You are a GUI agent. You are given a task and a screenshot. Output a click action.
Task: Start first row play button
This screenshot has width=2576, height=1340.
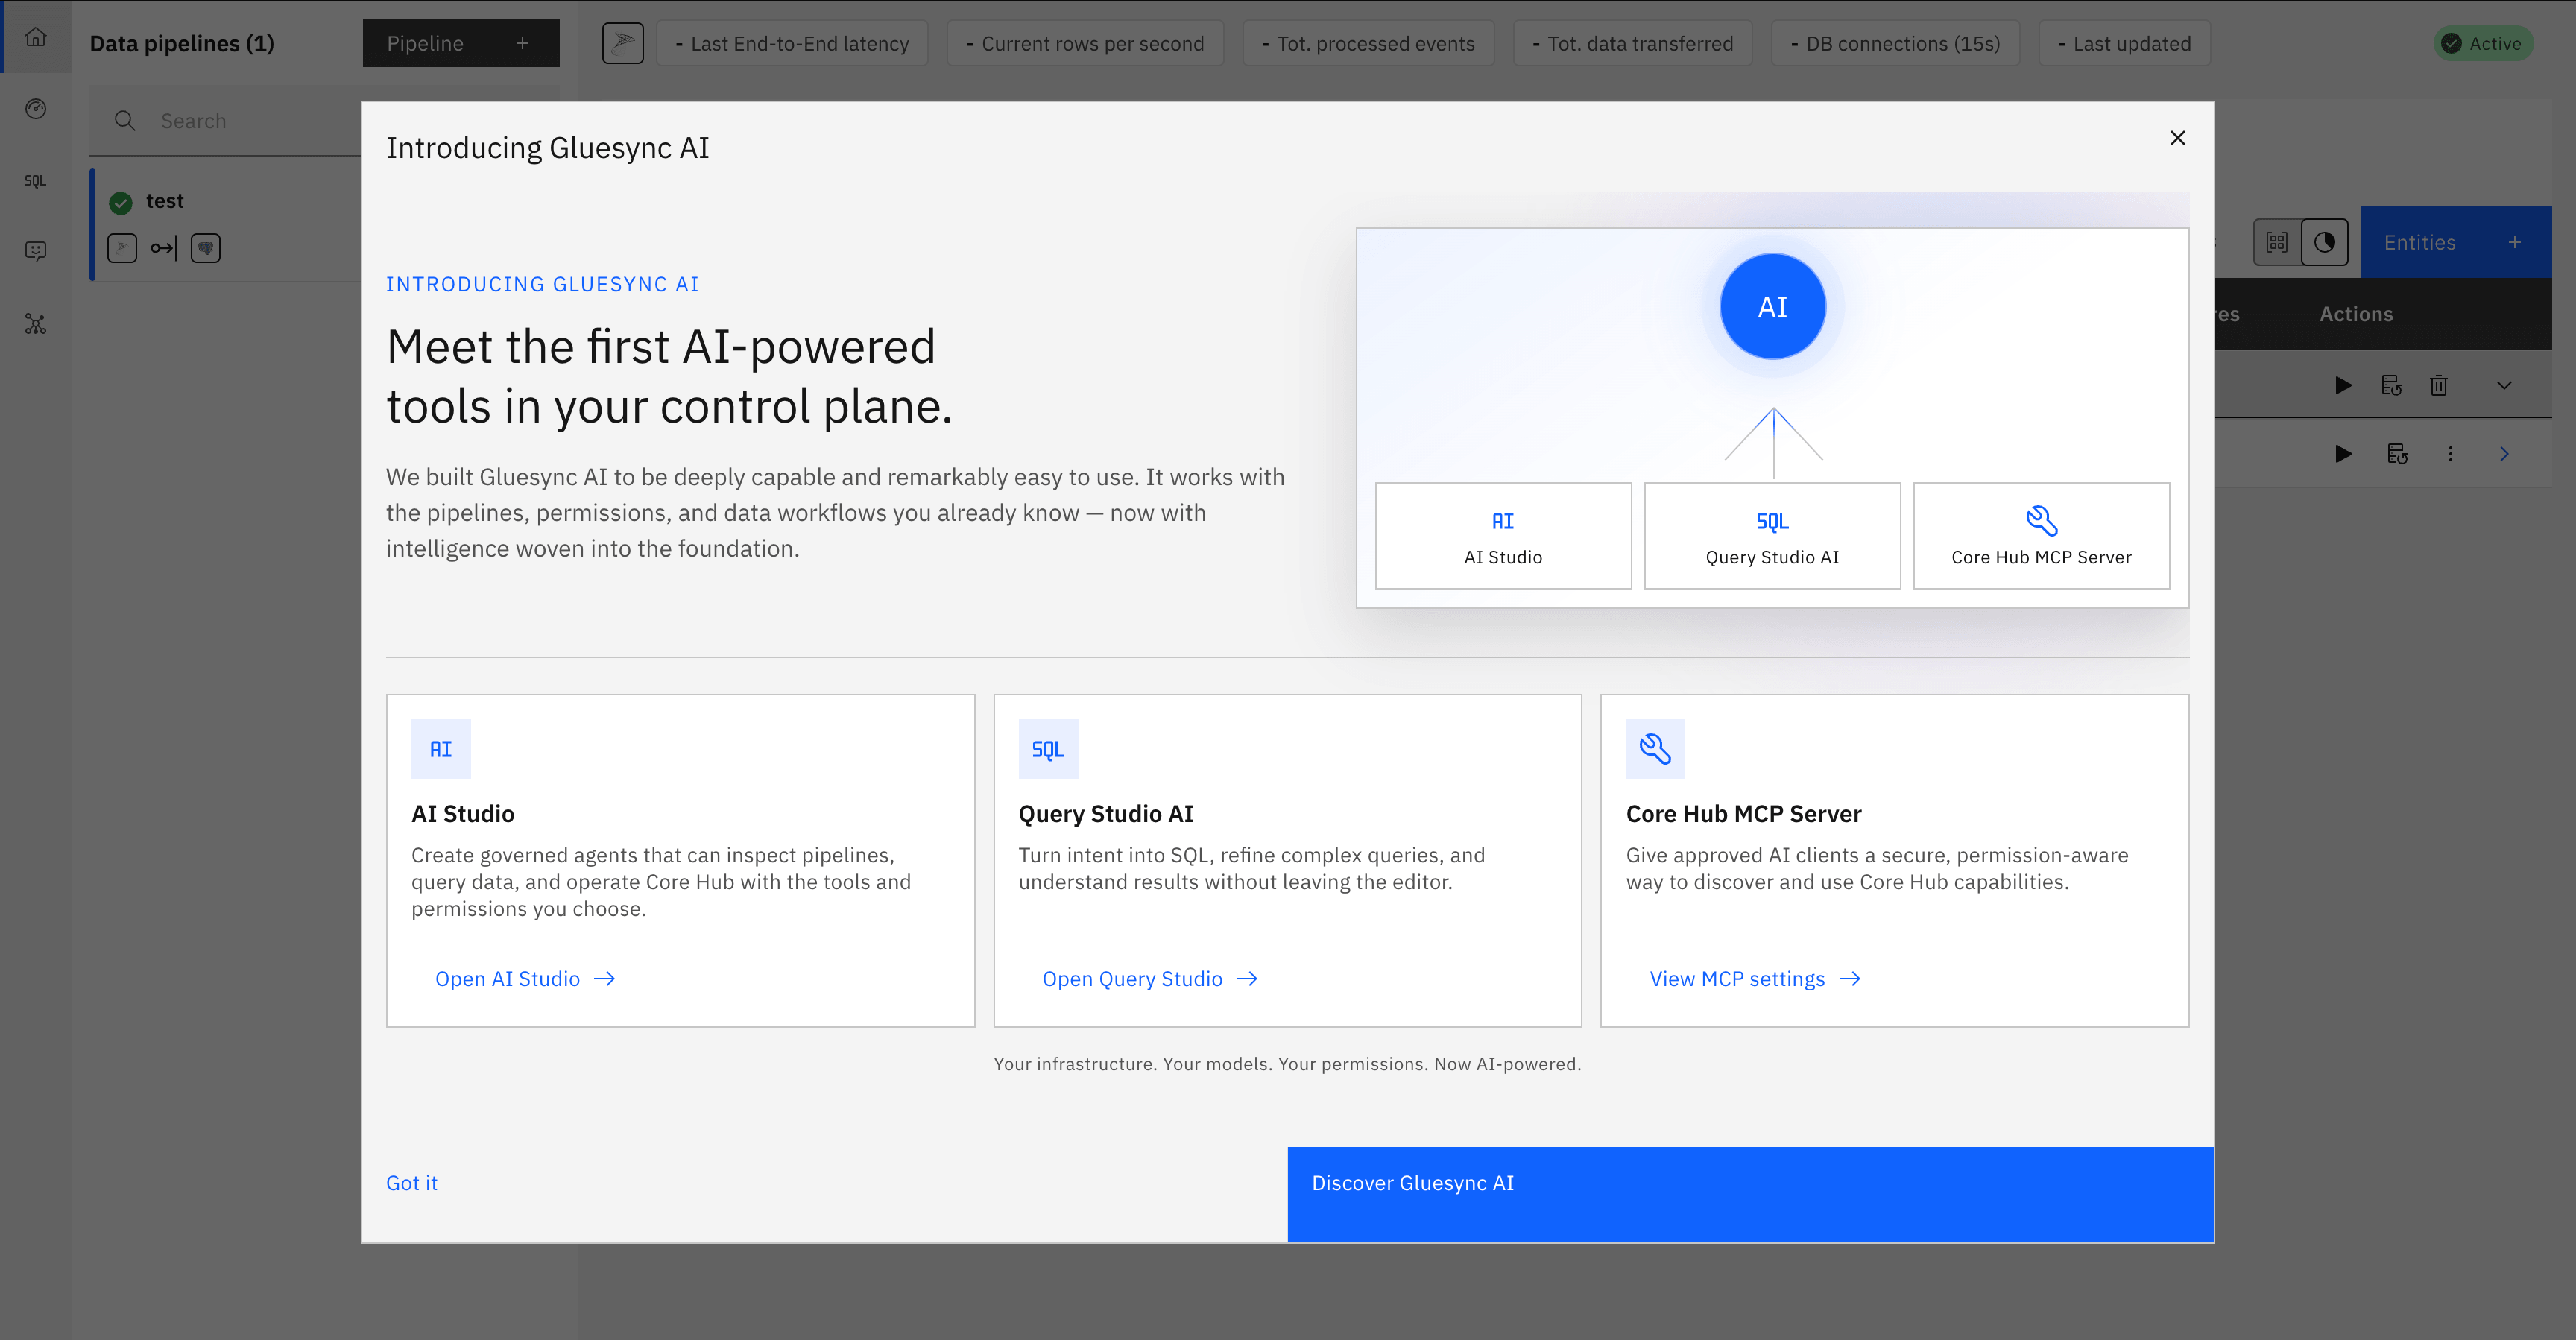point(2343,385)
